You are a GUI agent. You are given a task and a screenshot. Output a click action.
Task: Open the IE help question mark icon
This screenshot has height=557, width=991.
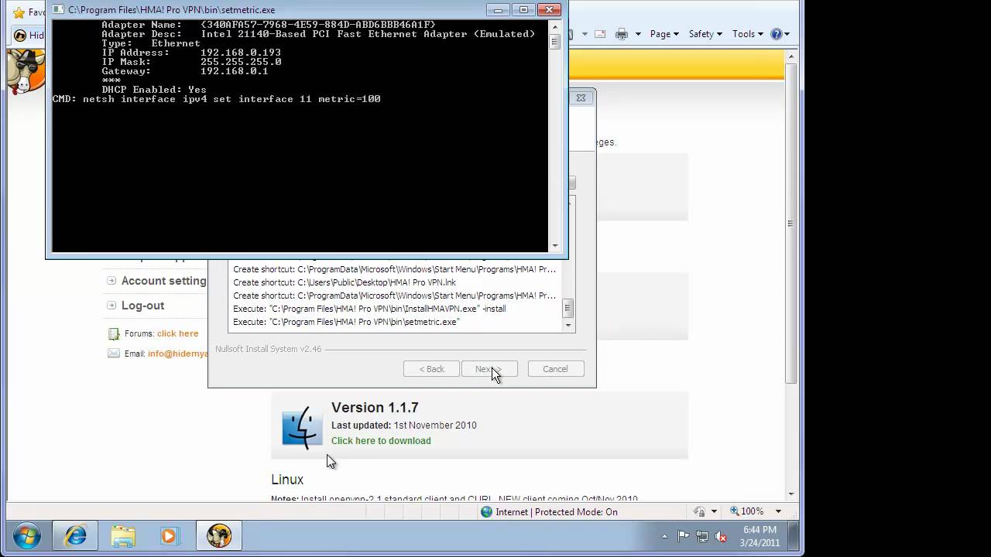(776, 34)
